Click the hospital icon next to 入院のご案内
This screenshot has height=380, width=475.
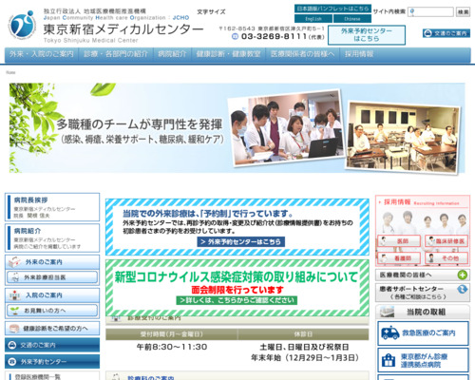pos(14,295)
